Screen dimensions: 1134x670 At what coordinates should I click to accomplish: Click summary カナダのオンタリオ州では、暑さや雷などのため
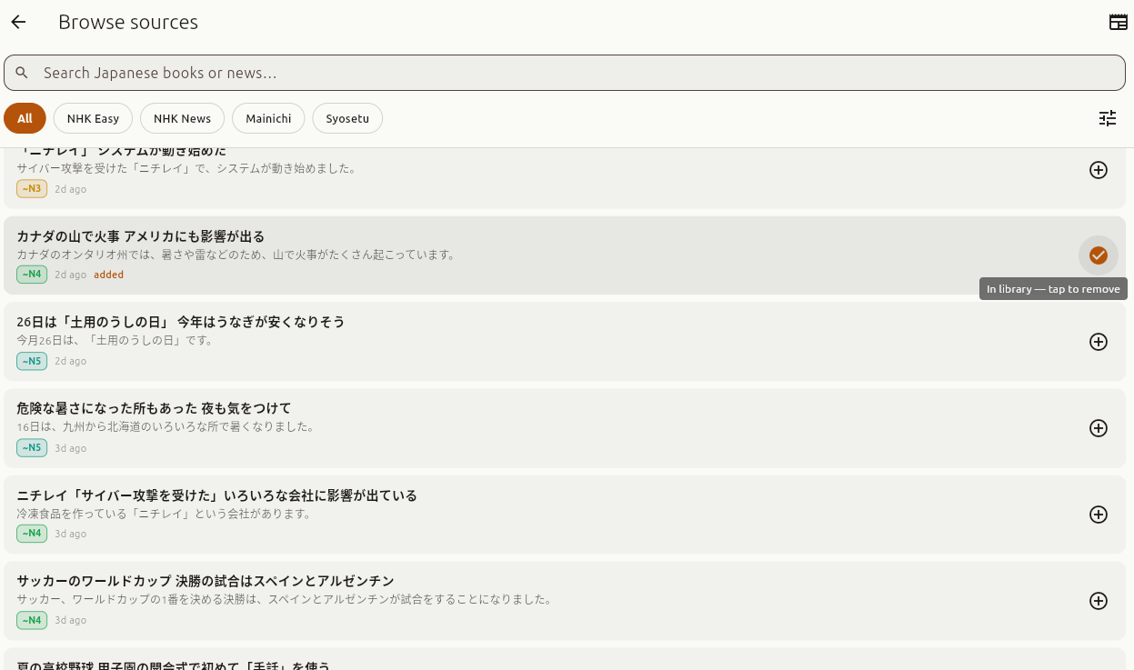pyautogui.click(x=236, y=255)
